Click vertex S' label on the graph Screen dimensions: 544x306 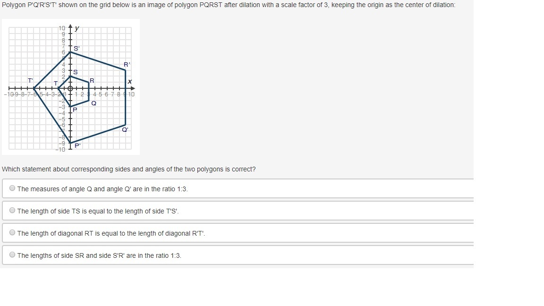(76, 48)
